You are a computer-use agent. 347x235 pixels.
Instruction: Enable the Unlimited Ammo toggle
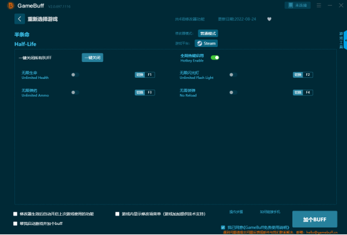click(x=75, y=92)
